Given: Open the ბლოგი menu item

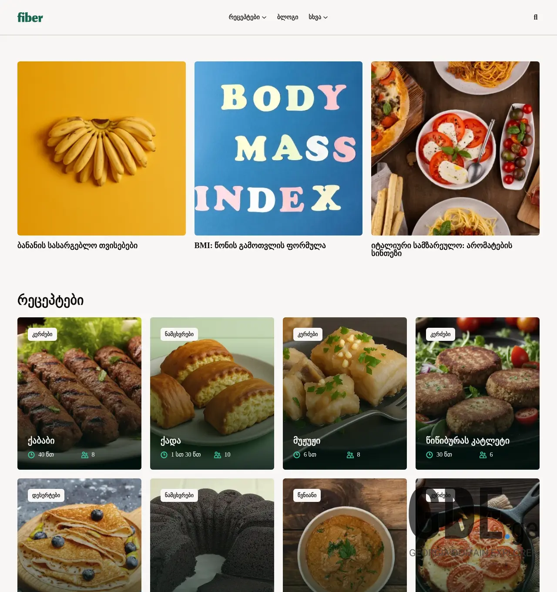Looking at the screenshot, I should point(288,17).
